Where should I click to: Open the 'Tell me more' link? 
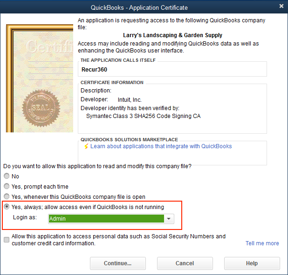(x=262, y=243)
